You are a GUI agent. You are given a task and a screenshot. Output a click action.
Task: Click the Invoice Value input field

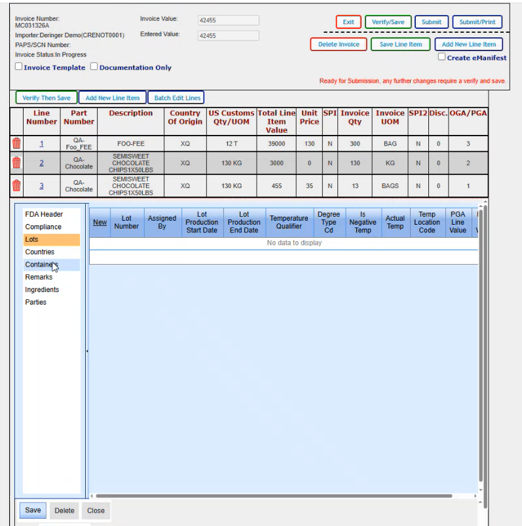(228, 20)
